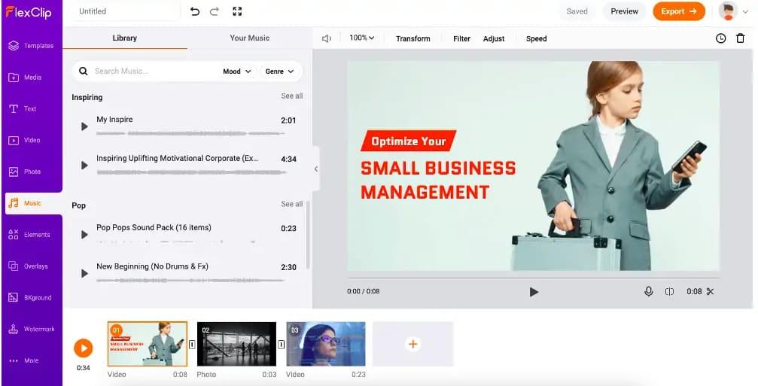
Task: Open the Mood filter dropdown
Action: (x=237, y=71)
